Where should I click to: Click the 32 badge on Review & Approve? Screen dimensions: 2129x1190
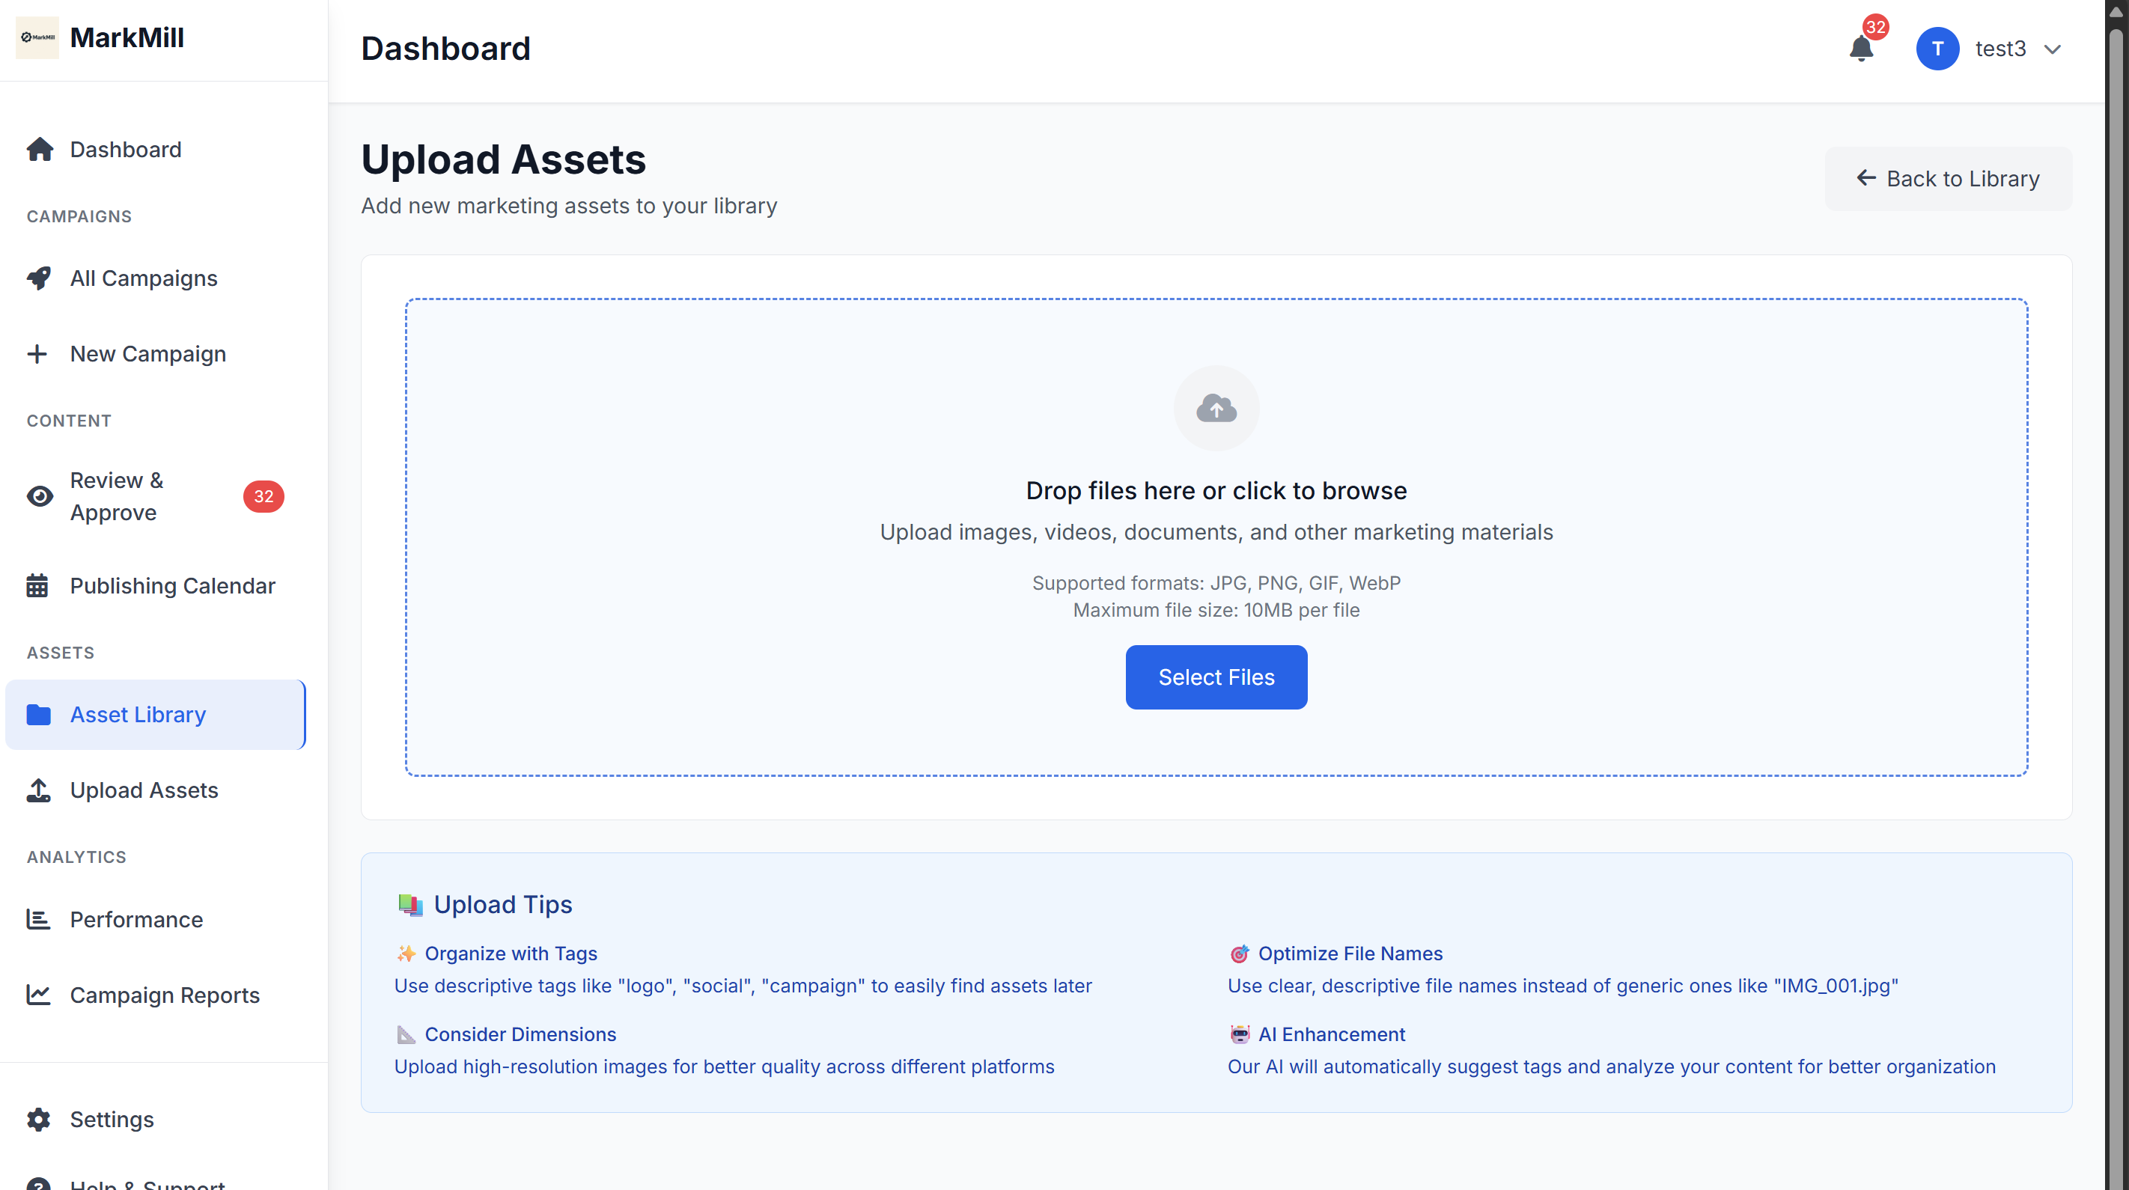pos(263,495)
